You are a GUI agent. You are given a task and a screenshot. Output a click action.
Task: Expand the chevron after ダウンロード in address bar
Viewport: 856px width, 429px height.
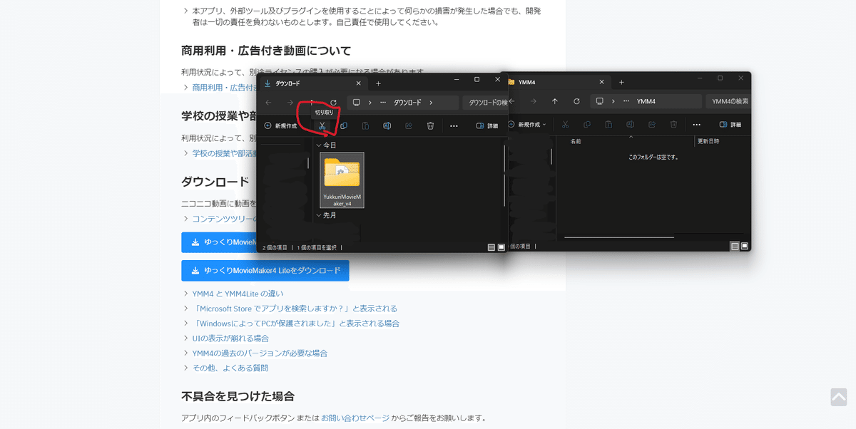(432, 103)
